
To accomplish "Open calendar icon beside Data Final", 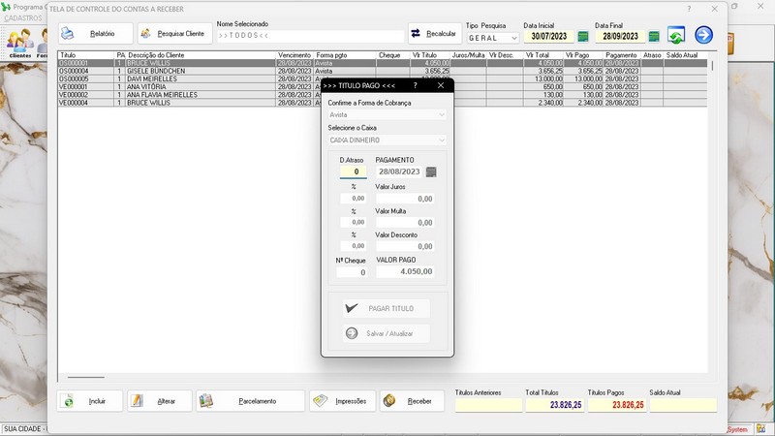I will (x=654, y=36).
